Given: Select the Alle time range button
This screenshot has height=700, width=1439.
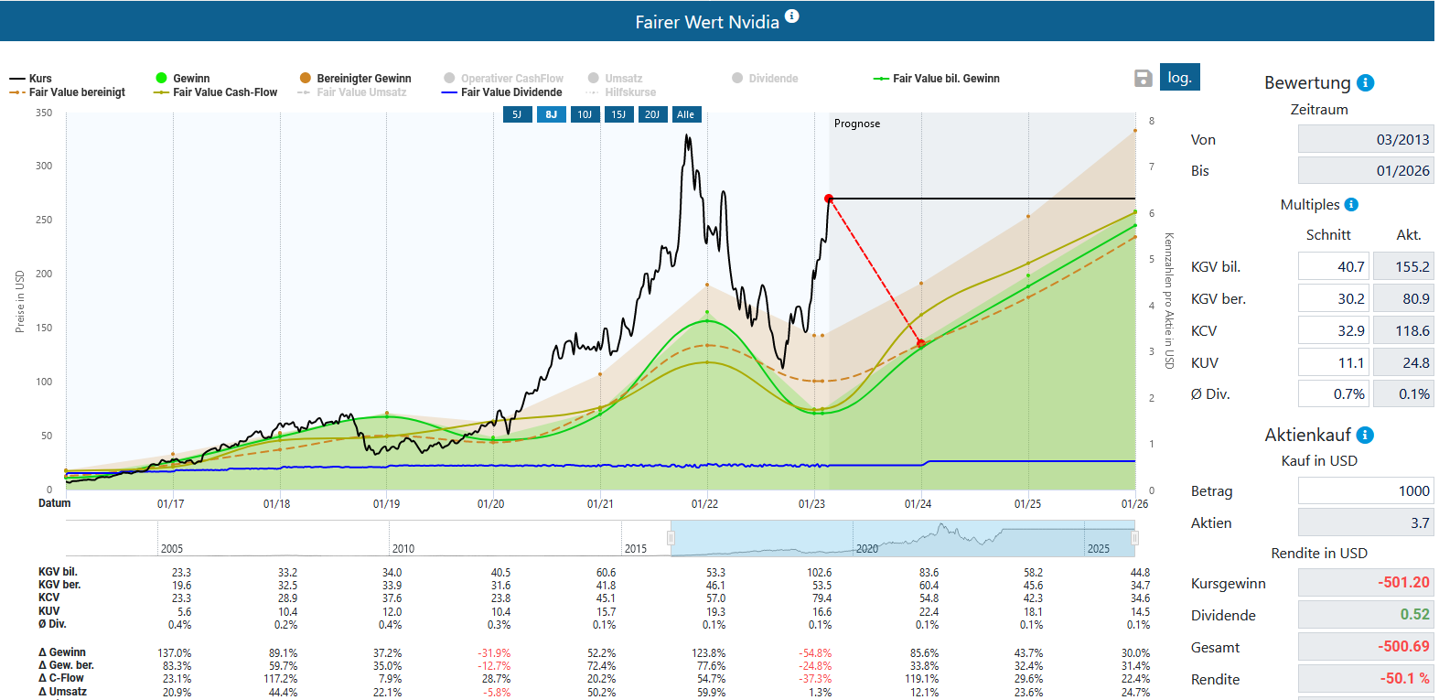Looking at the screenshot, I should click(686, 114).
